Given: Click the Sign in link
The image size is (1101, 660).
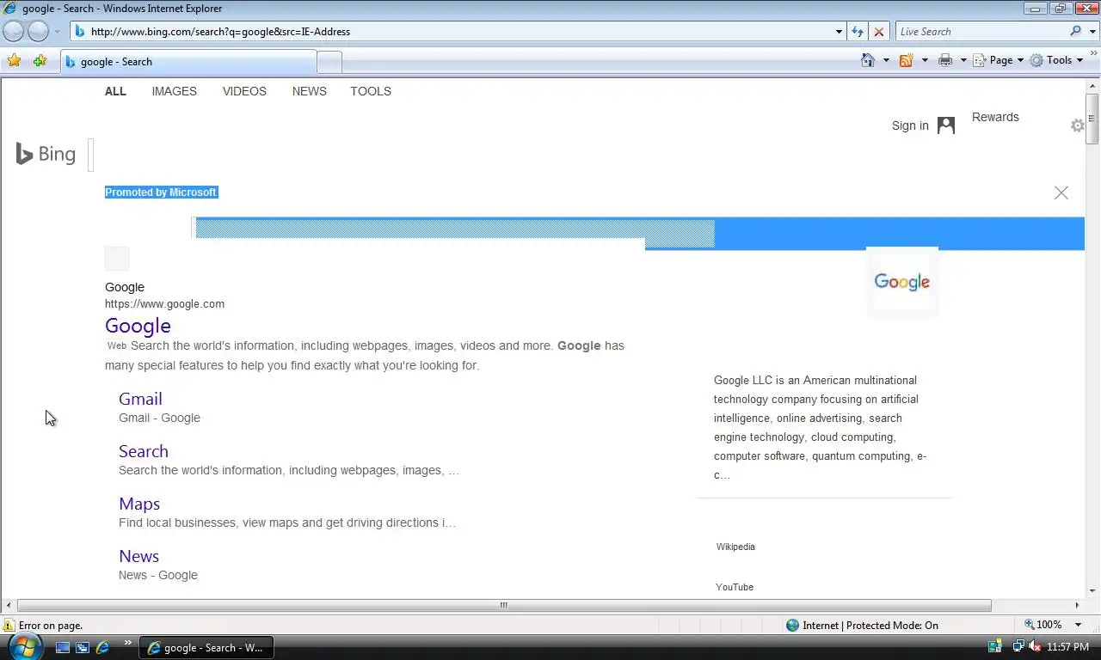Looking at the screenshot, I should [910, 125].
